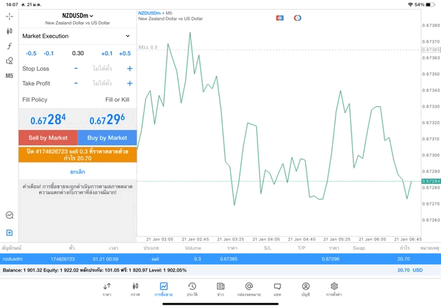This screenshot has width=441, height=308.
Task: Open the Accounts tab with person icon
Action: 306,289
